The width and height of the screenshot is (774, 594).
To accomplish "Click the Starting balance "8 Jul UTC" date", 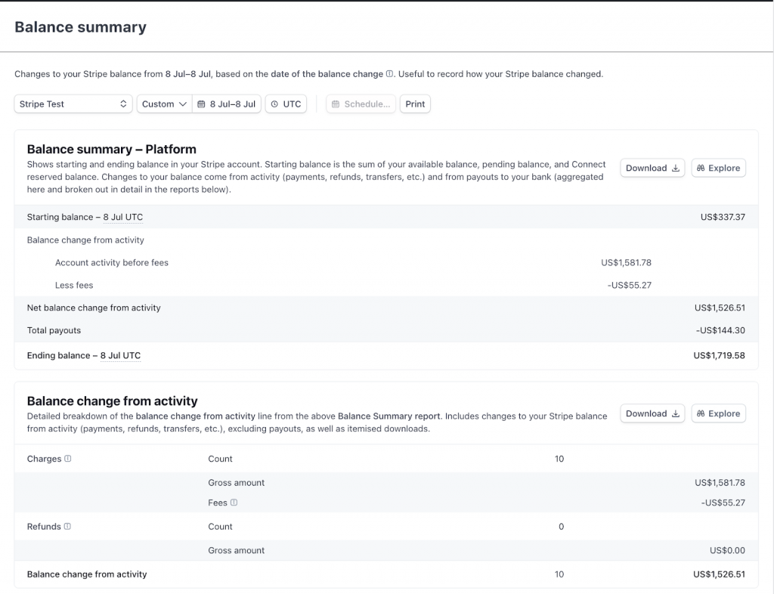I will click(122, 218).
